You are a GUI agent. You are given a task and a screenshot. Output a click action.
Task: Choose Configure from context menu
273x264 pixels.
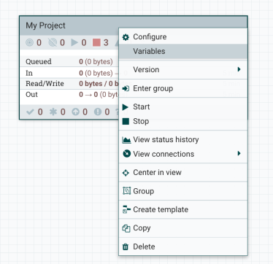[183, 37]
